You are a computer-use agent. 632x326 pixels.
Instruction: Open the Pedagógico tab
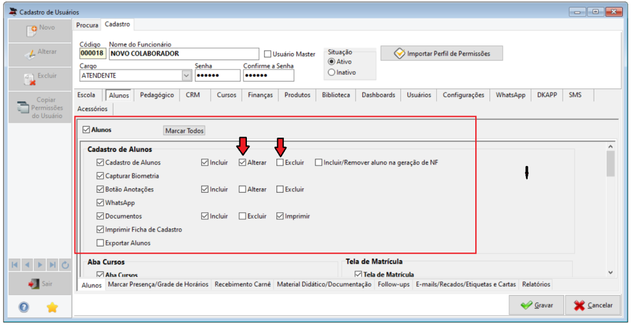(157, 95)
